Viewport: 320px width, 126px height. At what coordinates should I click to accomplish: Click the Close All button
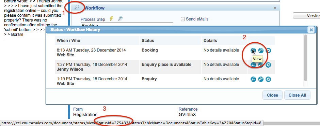tap(297, 95)
